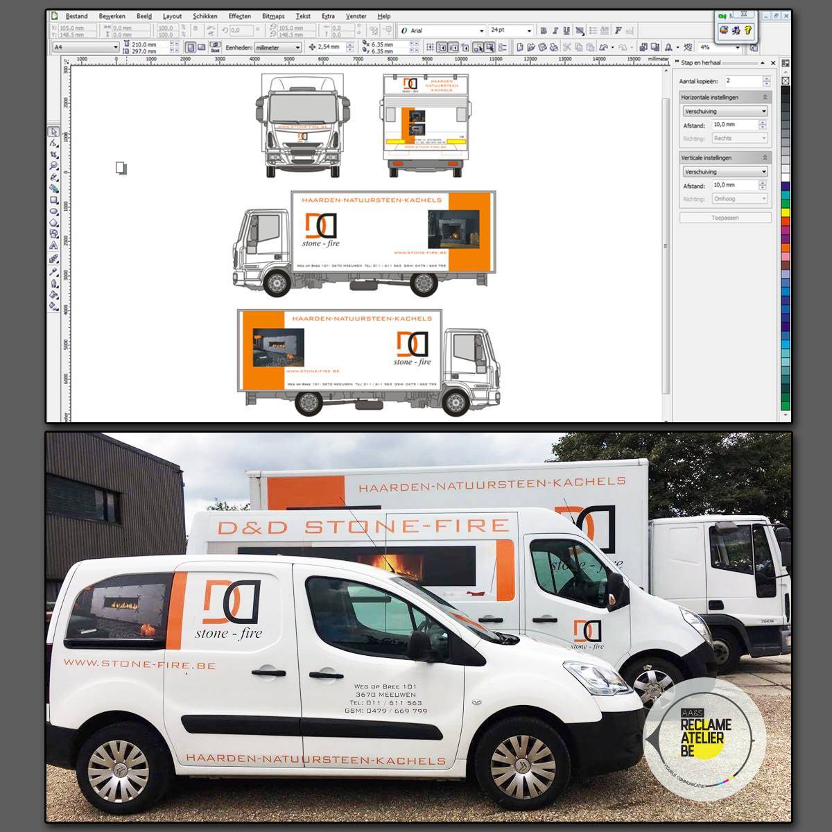
Task: Pick the Eyedropper tool
Action: click(53, 271)
